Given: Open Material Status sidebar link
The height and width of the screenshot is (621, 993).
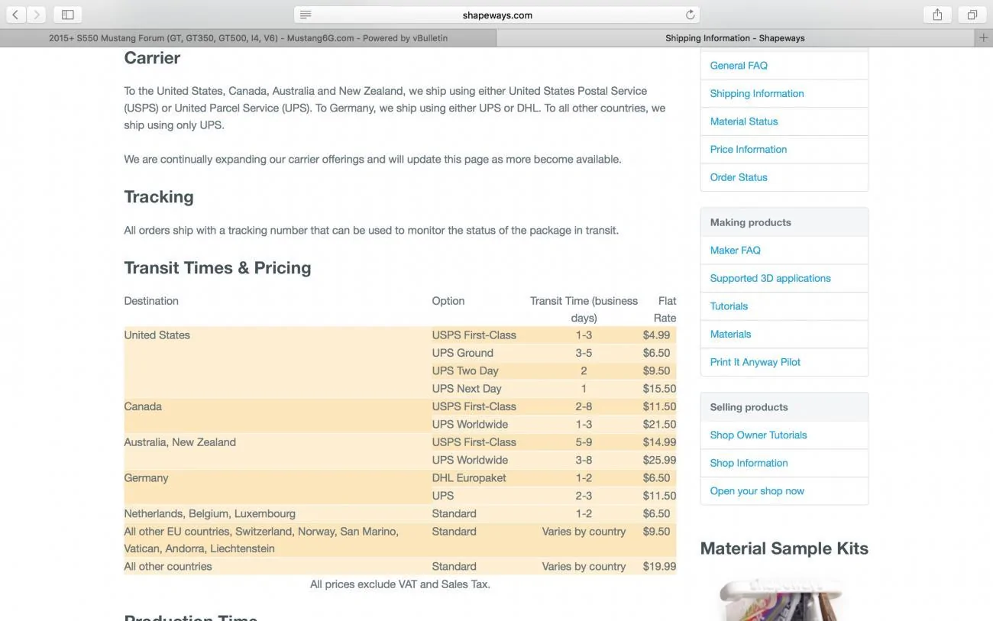Looking at the screenshot, I should point(744,121).
